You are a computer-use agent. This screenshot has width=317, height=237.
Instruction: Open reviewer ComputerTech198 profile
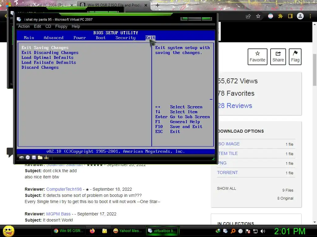coord(64,189)
